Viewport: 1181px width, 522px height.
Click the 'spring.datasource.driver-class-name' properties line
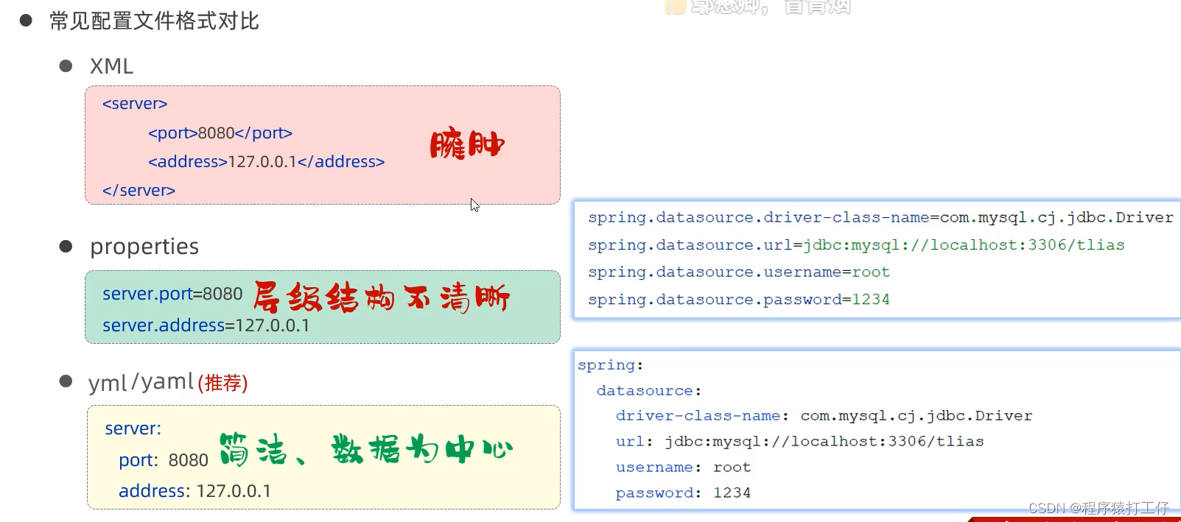tap(880, 217)
